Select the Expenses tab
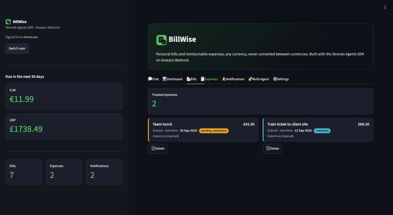The image size is (393, 215). click(x=209, y=79)
